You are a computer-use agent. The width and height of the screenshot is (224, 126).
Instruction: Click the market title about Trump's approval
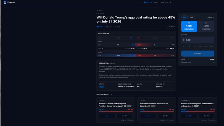[x=136, y=19]
